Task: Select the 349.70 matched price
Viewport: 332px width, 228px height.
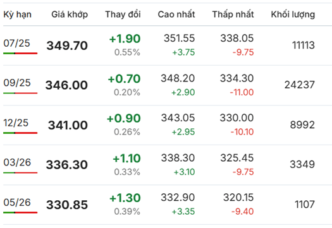Action: click(x=67, y=45)
